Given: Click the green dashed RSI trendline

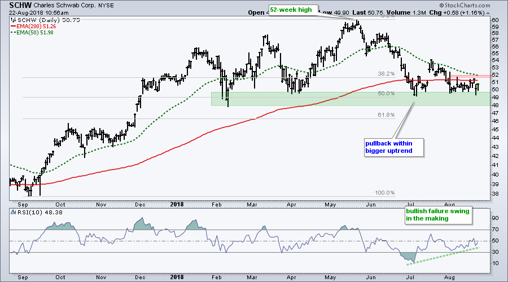Looking at the screenshot, I should click(443, 256).
